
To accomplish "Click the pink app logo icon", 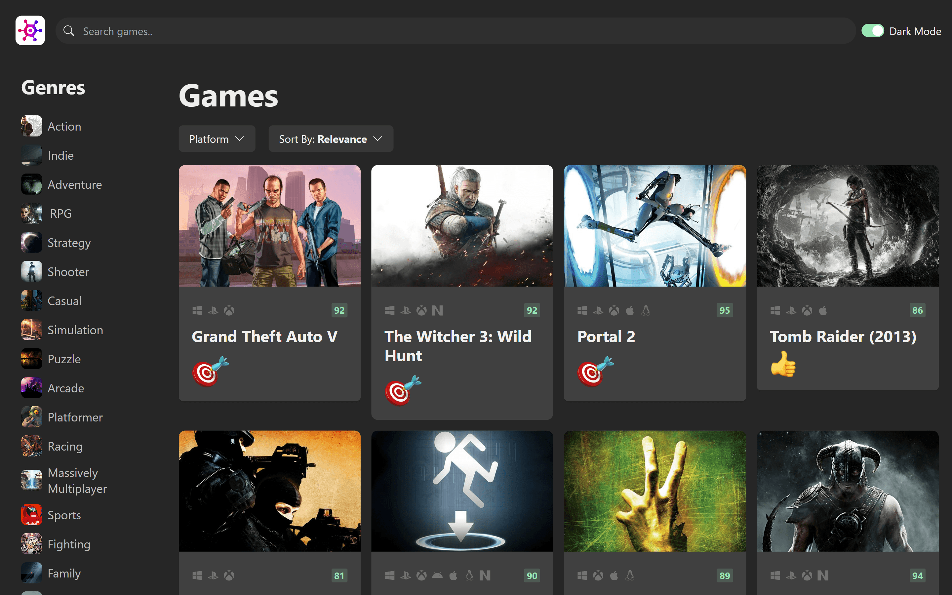I will click(30, 30).
